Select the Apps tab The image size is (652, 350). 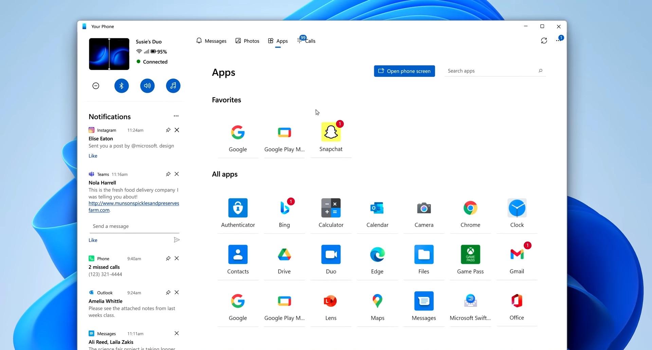tap(278, 41)
